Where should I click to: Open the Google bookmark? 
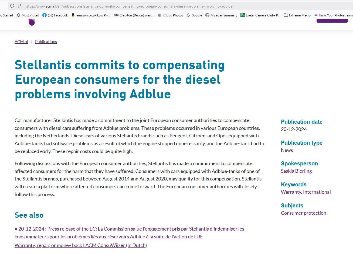tap(194, 15)
